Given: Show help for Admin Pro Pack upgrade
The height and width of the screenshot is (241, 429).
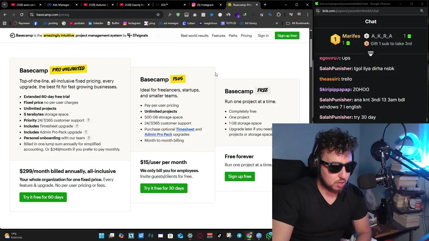Looking at the screenshot, I should tap(86, 132).
